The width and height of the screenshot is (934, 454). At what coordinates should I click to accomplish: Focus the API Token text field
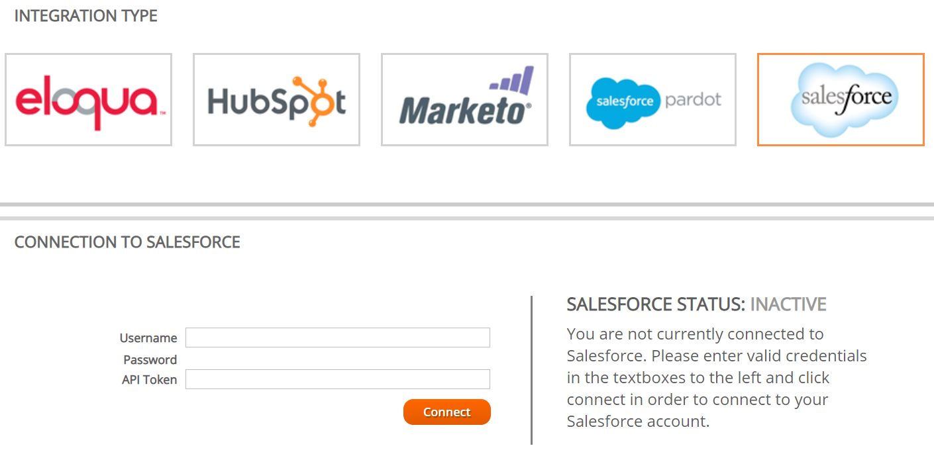click(x=338, y=379)
